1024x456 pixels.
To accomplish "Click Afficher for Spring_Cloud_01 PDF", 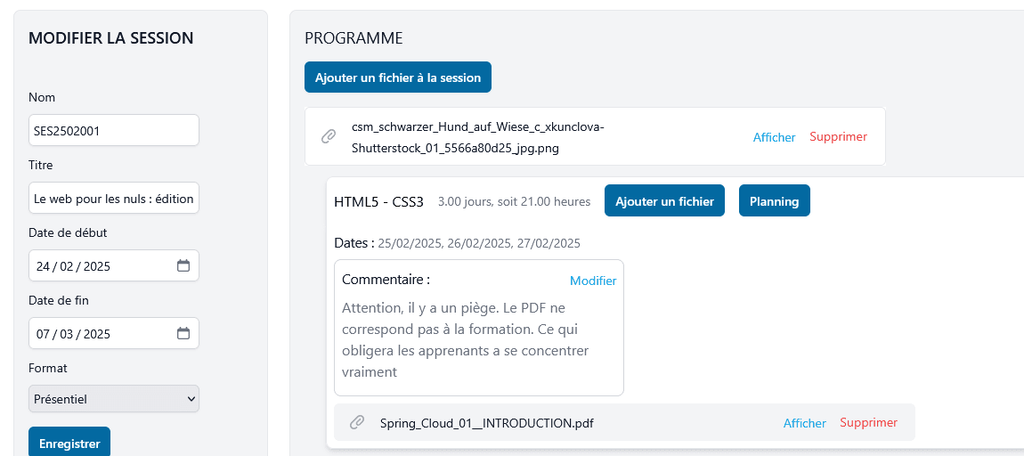I will click(804, 423).
